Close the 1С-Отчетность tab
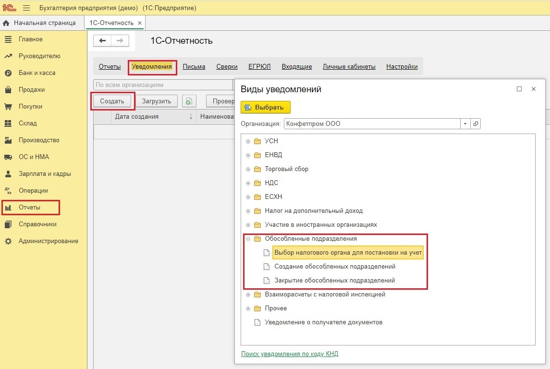Image resolution: width=550 pixels, height=369 pixels. coord(140,23)
